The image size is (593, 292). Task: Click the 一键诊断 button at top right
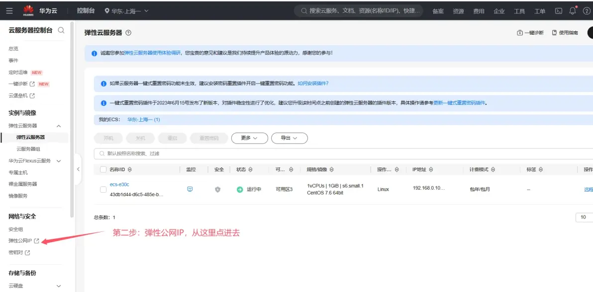(530, 33)
